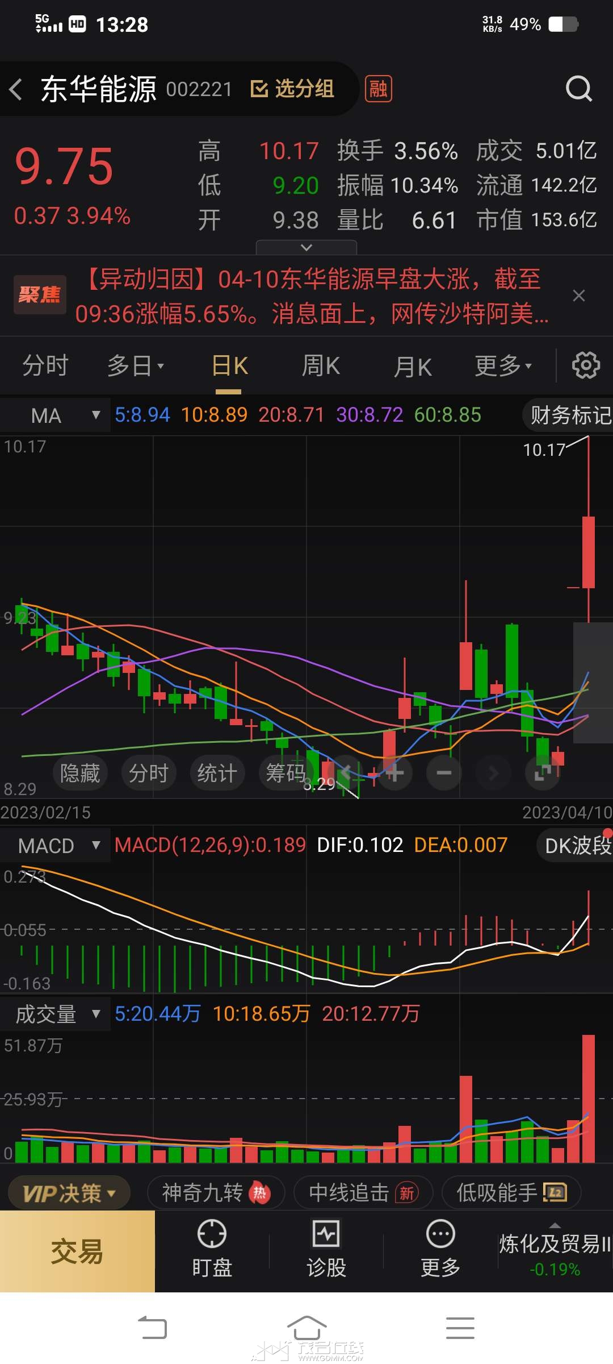Select the 周K tab
613x1364 pixels.
[x=321, y=366]
